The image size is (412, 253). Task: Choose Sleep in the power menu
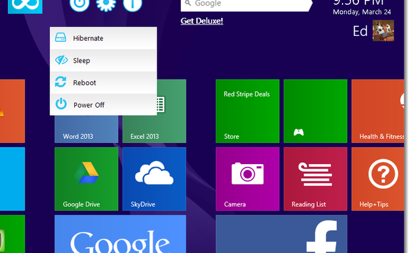pyautogui.click(x=103, y=61)
